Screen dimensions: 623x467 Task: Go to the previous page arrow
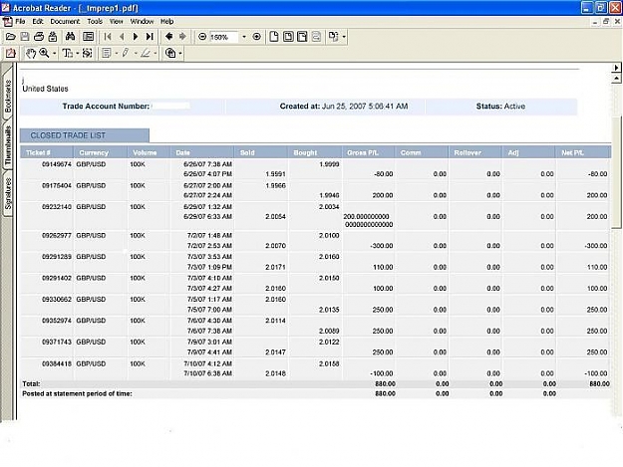122,37
